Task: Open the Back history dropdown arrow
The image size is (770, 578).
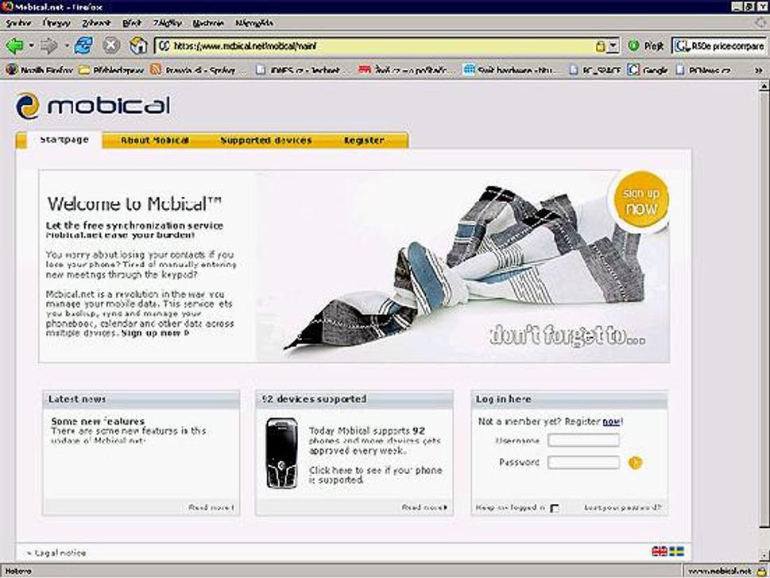Action: point(31,45)
